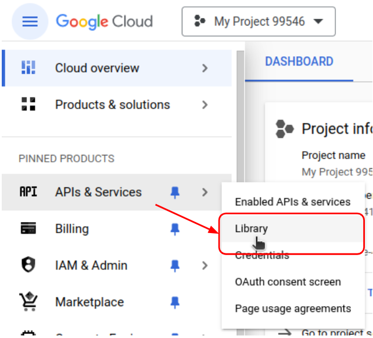Choose Library in the APIs submenu
The width and height of the screenshot is (373, 338).
click(293, 228)
